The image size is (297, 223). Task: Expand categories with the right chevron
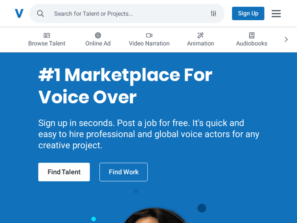click(x=286, y=39)
